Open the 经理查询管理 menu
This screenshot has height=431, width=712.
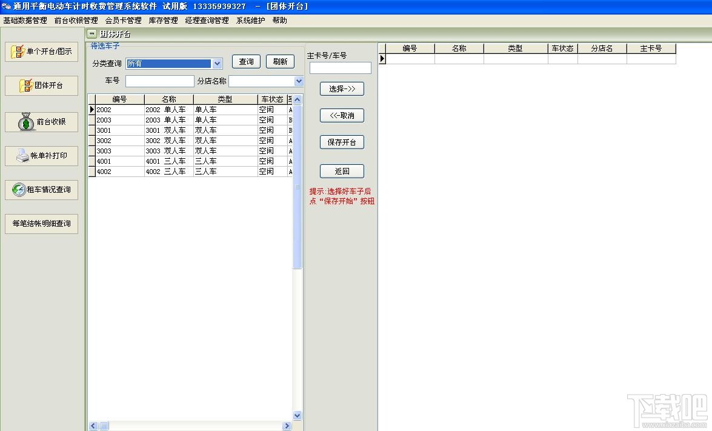click(207, 21)
